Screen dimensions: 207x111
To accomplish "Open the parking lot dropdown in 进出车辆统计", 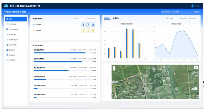I will (78, 19).
